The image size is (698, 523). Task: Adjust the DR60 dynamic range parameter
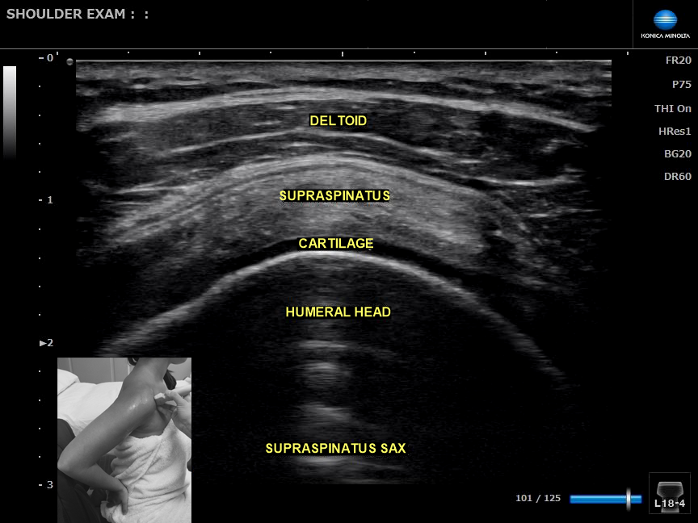(677, 176)
